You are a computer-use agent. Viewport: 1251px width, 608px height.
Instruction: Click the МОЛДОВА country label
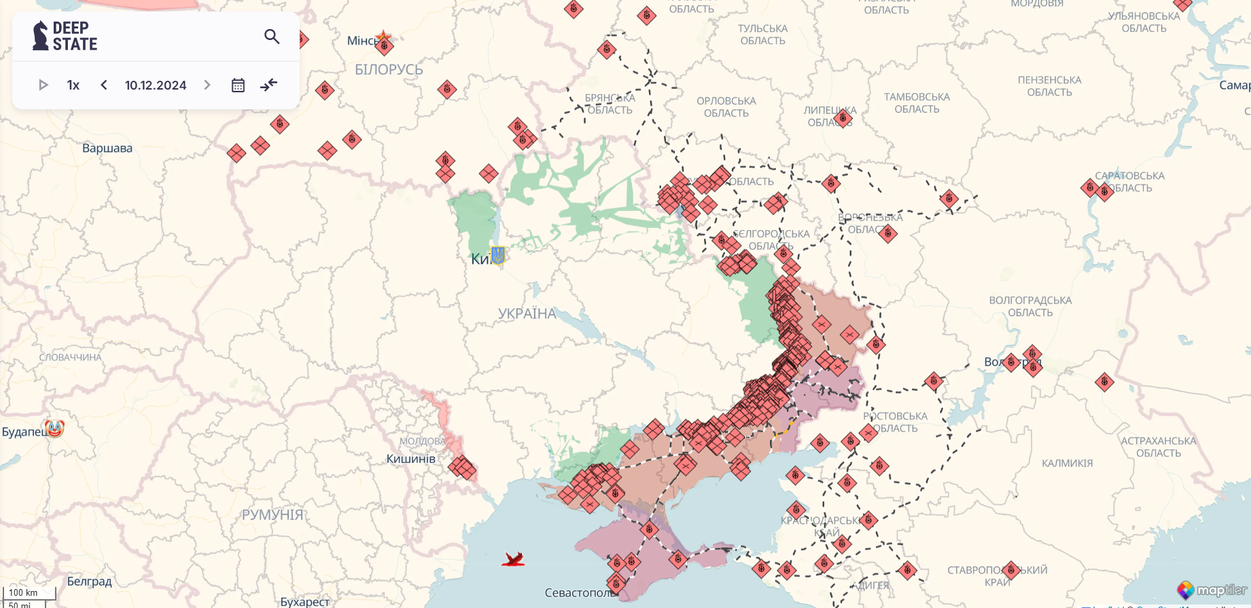[x=422, y=441]
